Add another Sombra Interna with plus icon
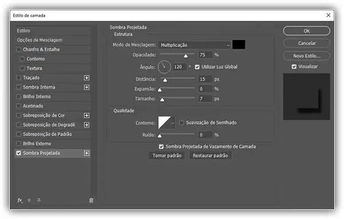 (87, 87)
